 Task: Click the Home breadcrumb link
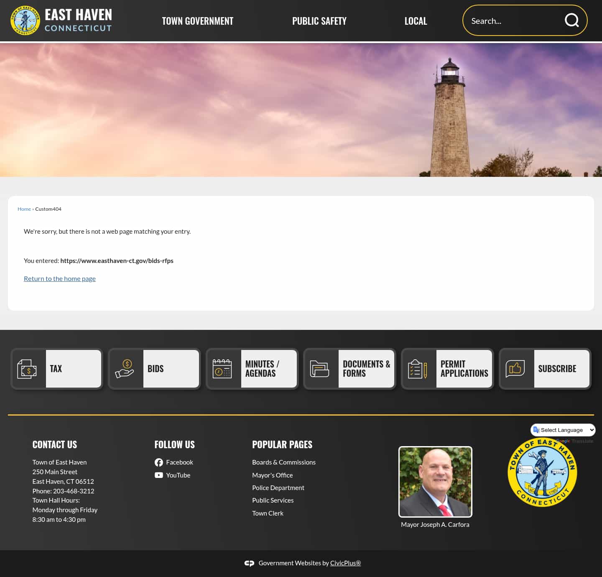tap(24, 209)
